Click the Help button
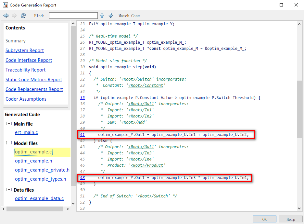This screenshot has width=304, height=224. [x=291, y=219]
